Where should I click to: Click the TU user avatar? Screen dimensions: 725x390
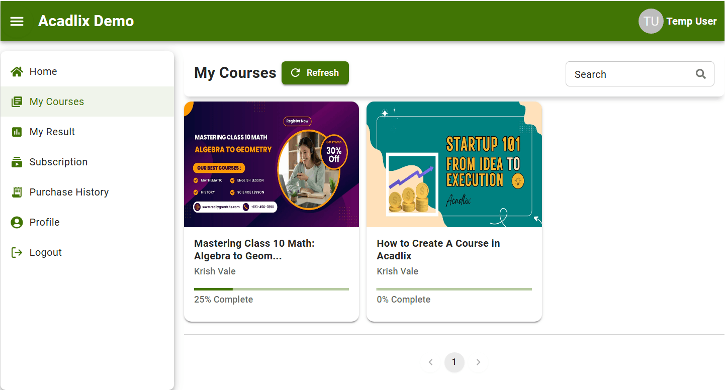[651, 21]
